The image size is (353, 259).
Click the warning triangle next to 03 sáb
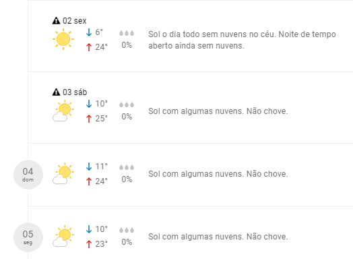tap(56, 92)
